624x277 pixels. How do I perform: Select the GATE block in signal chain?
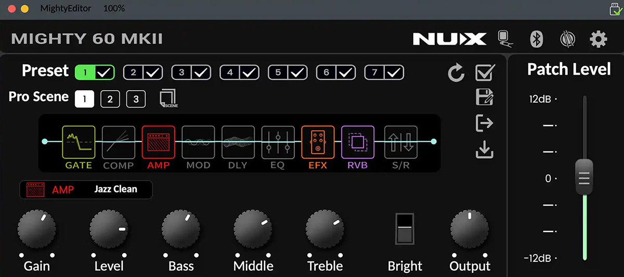click(x=79, y=142)
